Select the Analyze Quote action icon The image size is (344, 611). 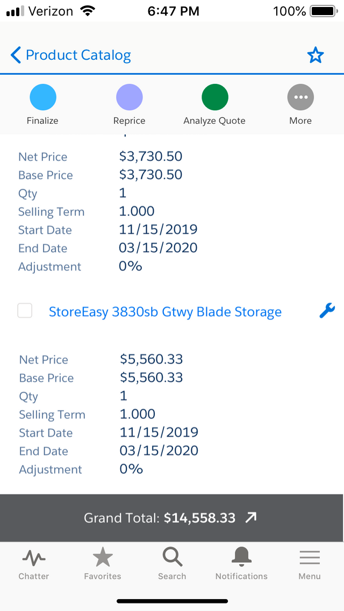click(x=214, y=97)
